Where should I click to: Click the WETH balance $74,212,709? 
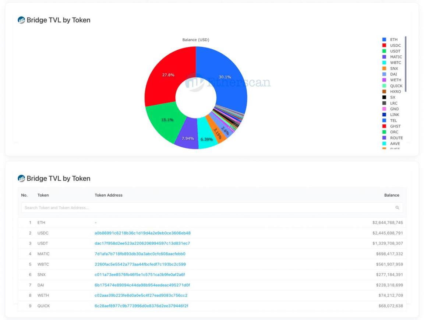pos(391,295)
